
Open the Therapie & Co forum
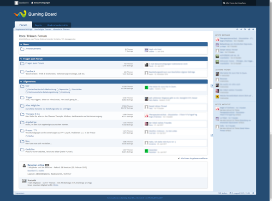pyautogui.click(x=33, y=114)
